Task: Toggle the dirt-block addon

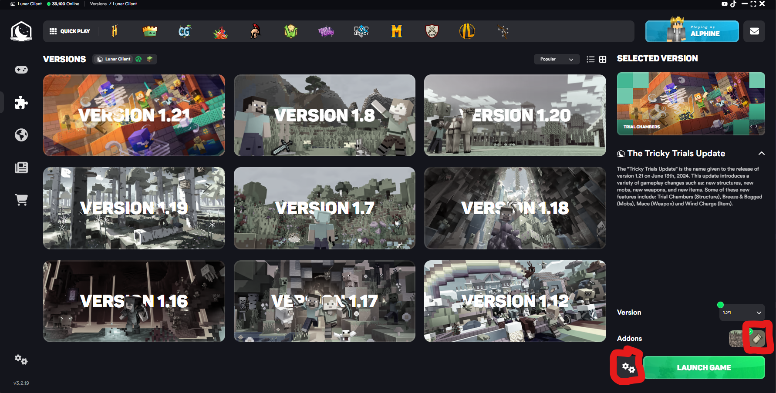Action: (736, 339)
